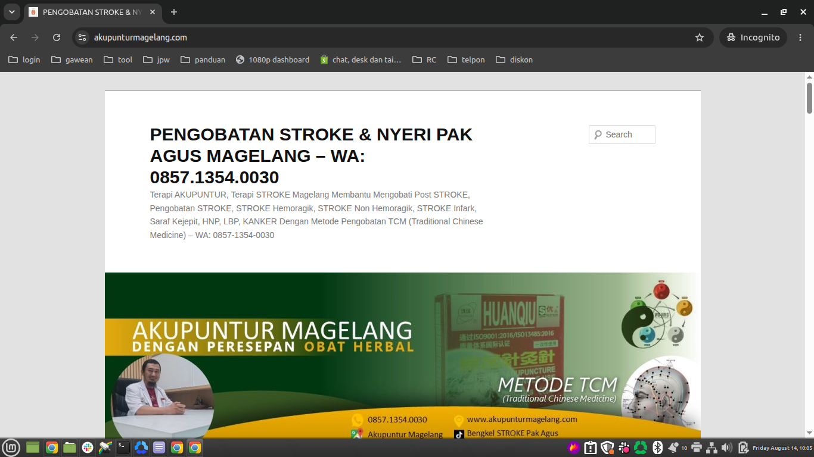Open the login bookmark folder
The height and width of the screenshot is (457, 814).
[24, 60]
